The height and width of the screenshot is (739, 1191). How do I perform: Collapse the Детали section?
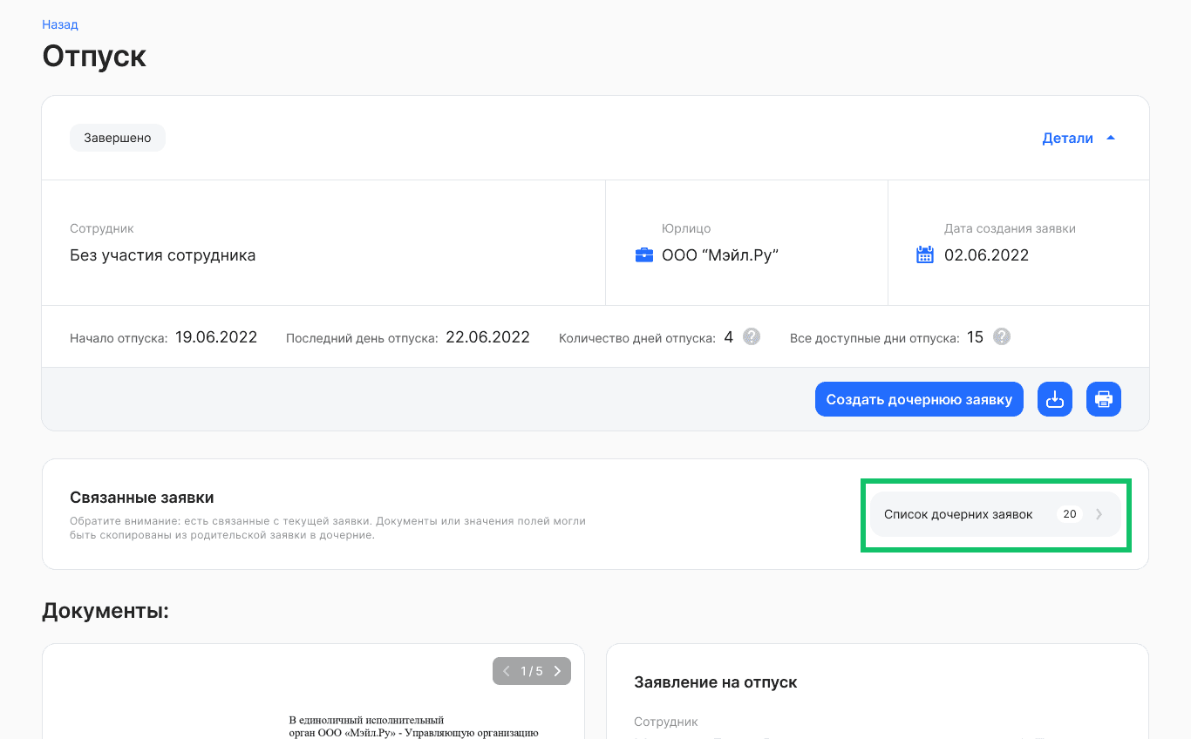(1079, 138)
